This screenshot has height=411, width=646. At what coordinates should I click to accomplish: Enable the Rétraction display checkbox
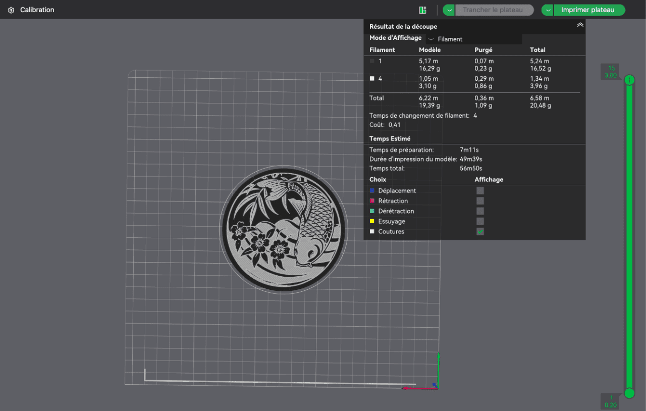coord(480,201)
